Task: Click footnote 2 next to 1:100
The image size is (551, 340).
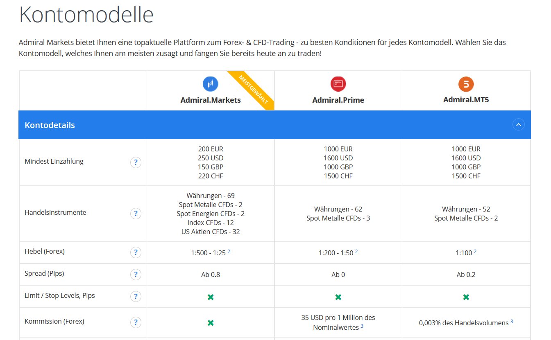Action: coord(475,252)
